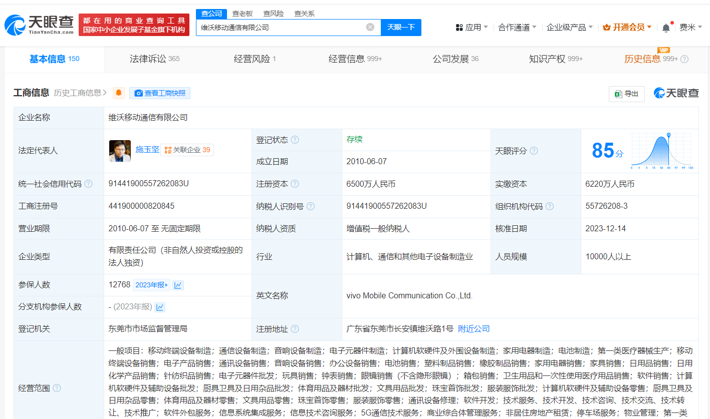This screenshot has width=710, height=419.
Task: Click help icon next to 统一社会信用代码
Action: click(x=89, y=184)
